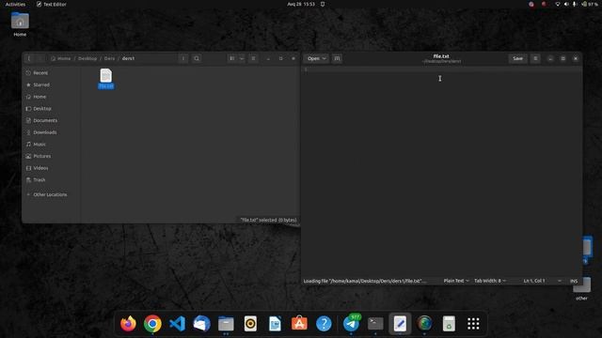Click the Save button in Text Editor
The width and height of the screenshot is (602, 338).
pos(517,58)
